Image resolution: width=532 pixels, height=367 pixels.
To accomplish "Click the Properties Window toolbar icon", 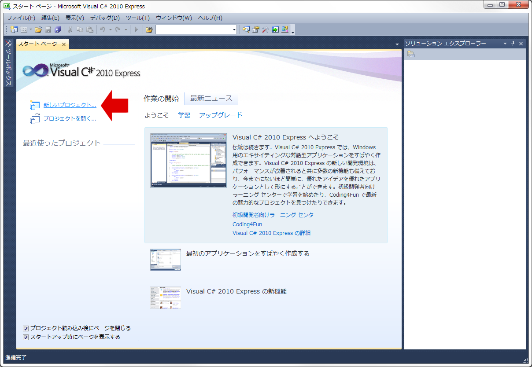I will [255, 29].
